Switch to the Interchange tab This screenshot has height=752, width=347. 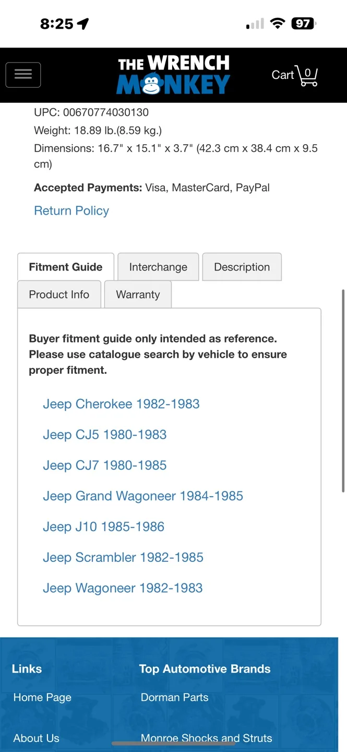tap(158, 267)
